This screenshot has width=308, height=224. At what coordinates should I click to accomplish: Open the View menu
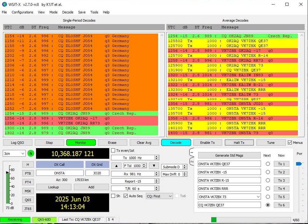(x=41, y=12)
